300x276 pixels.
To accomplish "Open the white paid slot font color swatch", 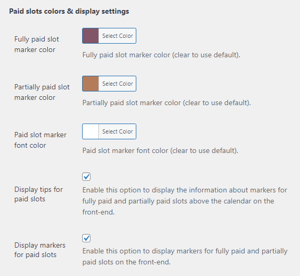I will pyautogui.click(x=91, y=131).
